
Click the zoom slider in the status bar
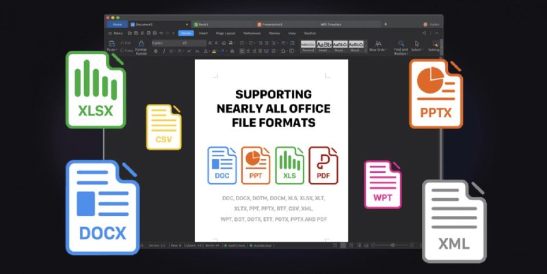coord(392,245)
